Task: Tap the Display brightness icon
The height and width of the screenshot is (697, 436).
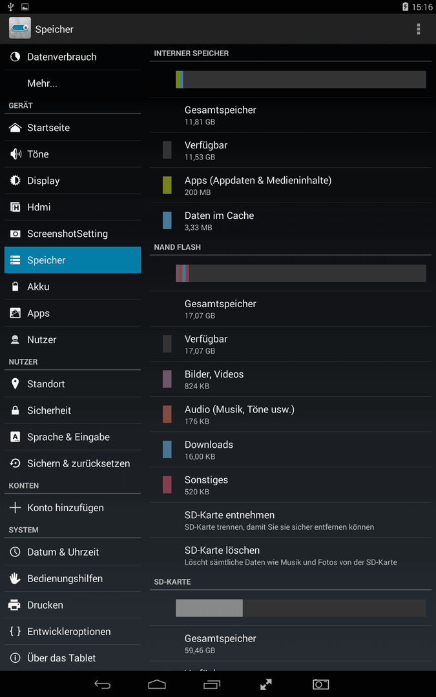Action: [15, 181]
